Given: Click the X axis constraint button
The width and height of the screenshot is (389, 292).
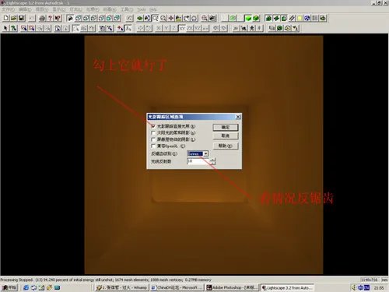Looking at the screenshot, I should point(159,28).
